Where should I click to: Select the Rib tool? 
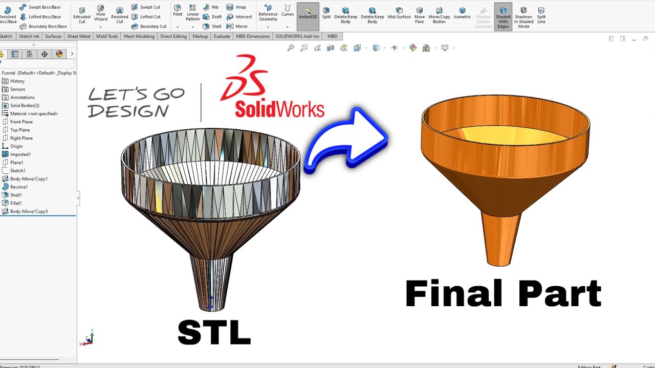(210, 7)
